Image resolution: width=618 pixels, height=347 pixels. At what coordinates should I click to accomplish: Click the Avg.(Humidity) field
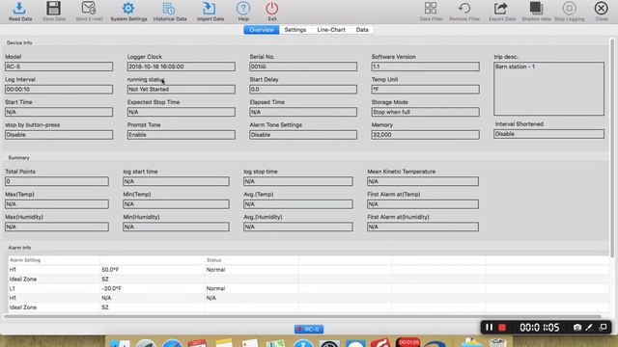tap(298, 227)
